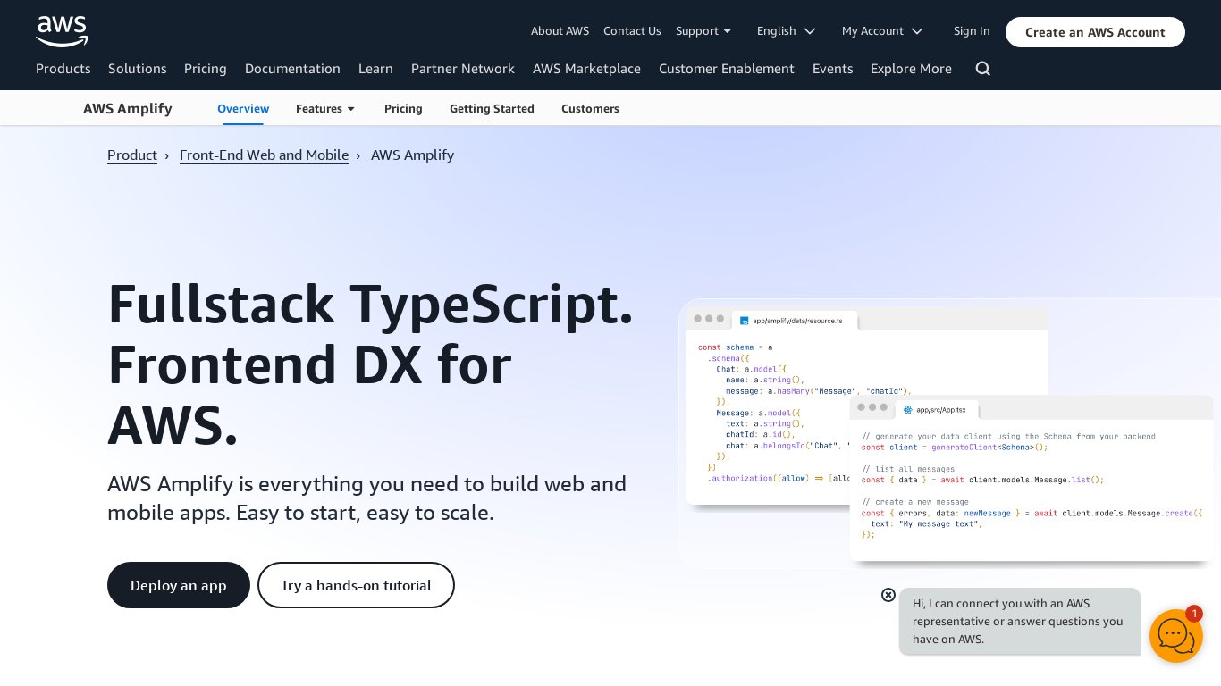The width and height of the screenshot is (1221, 686).
Task: Expand the Features submenu
Action: tap(325, 109)
